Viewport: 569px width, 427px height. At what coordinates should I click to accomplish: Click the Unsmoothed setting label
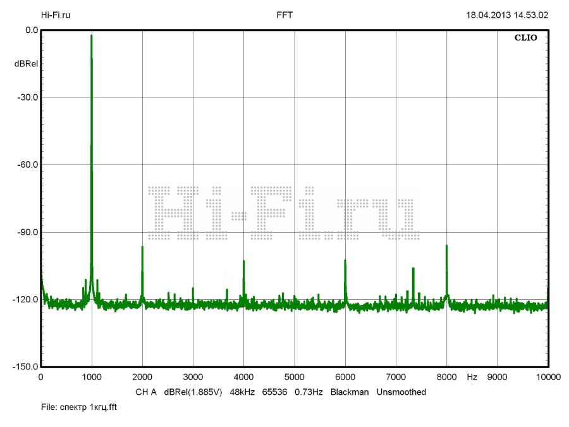coord(401,392)
